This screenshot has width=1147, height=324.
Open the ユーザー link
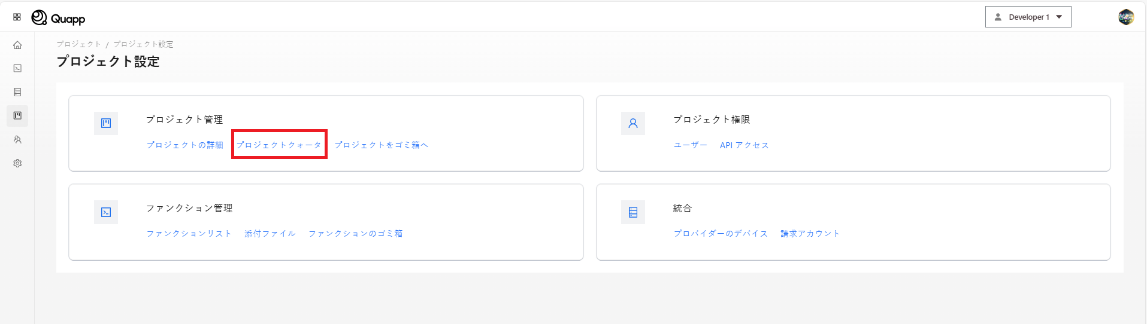(x=690, y=145)
